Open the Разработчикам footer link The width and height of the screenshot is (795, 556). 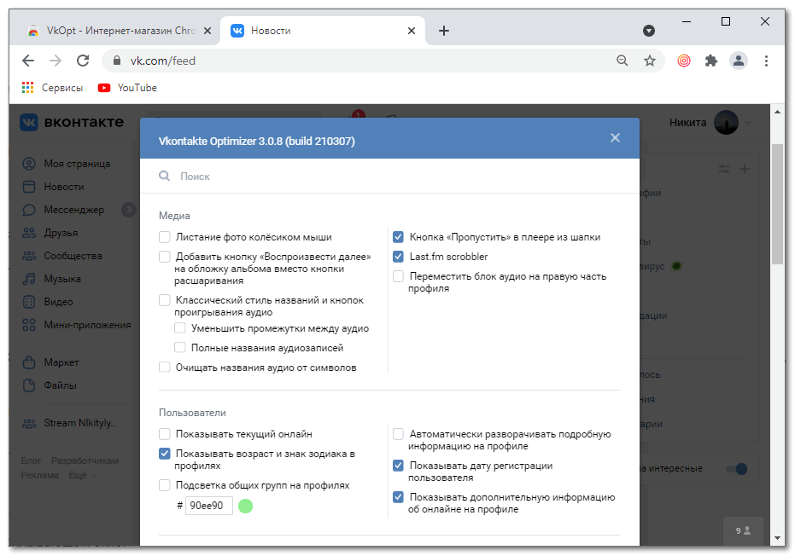coord(85,460)
